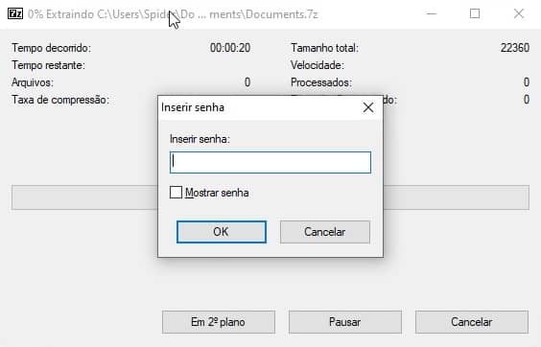Screen dimensions: 541x347
Task: Send extraction to background with Em 2º plano
Action: (x=219, y=322)
